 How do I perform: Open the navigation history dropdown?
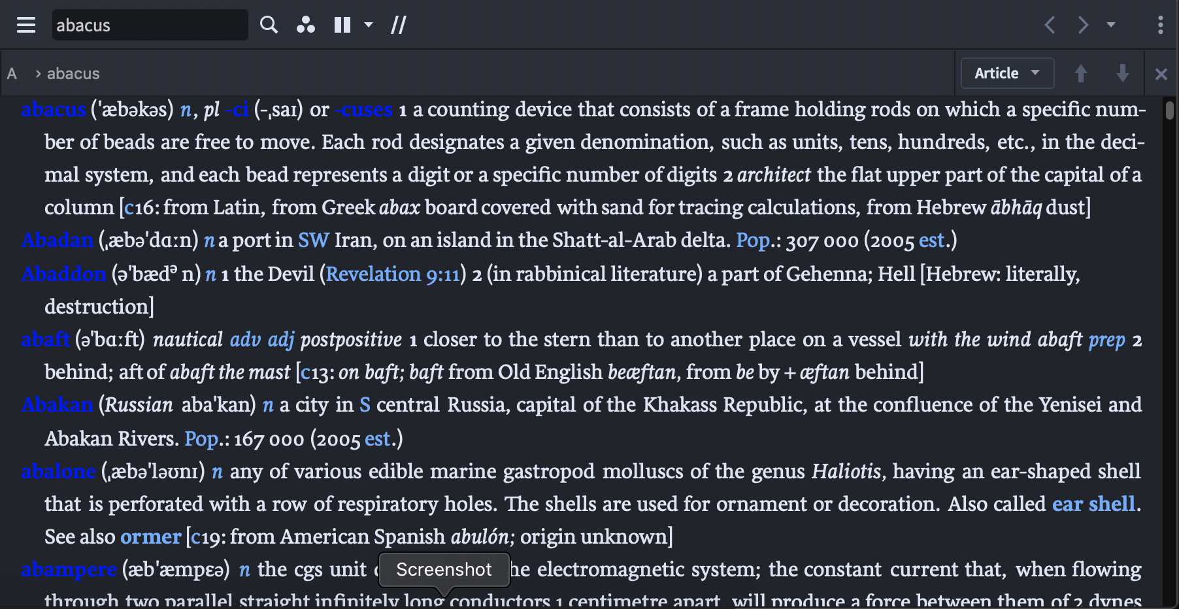pyautogui.click(x=1111, y=25)
